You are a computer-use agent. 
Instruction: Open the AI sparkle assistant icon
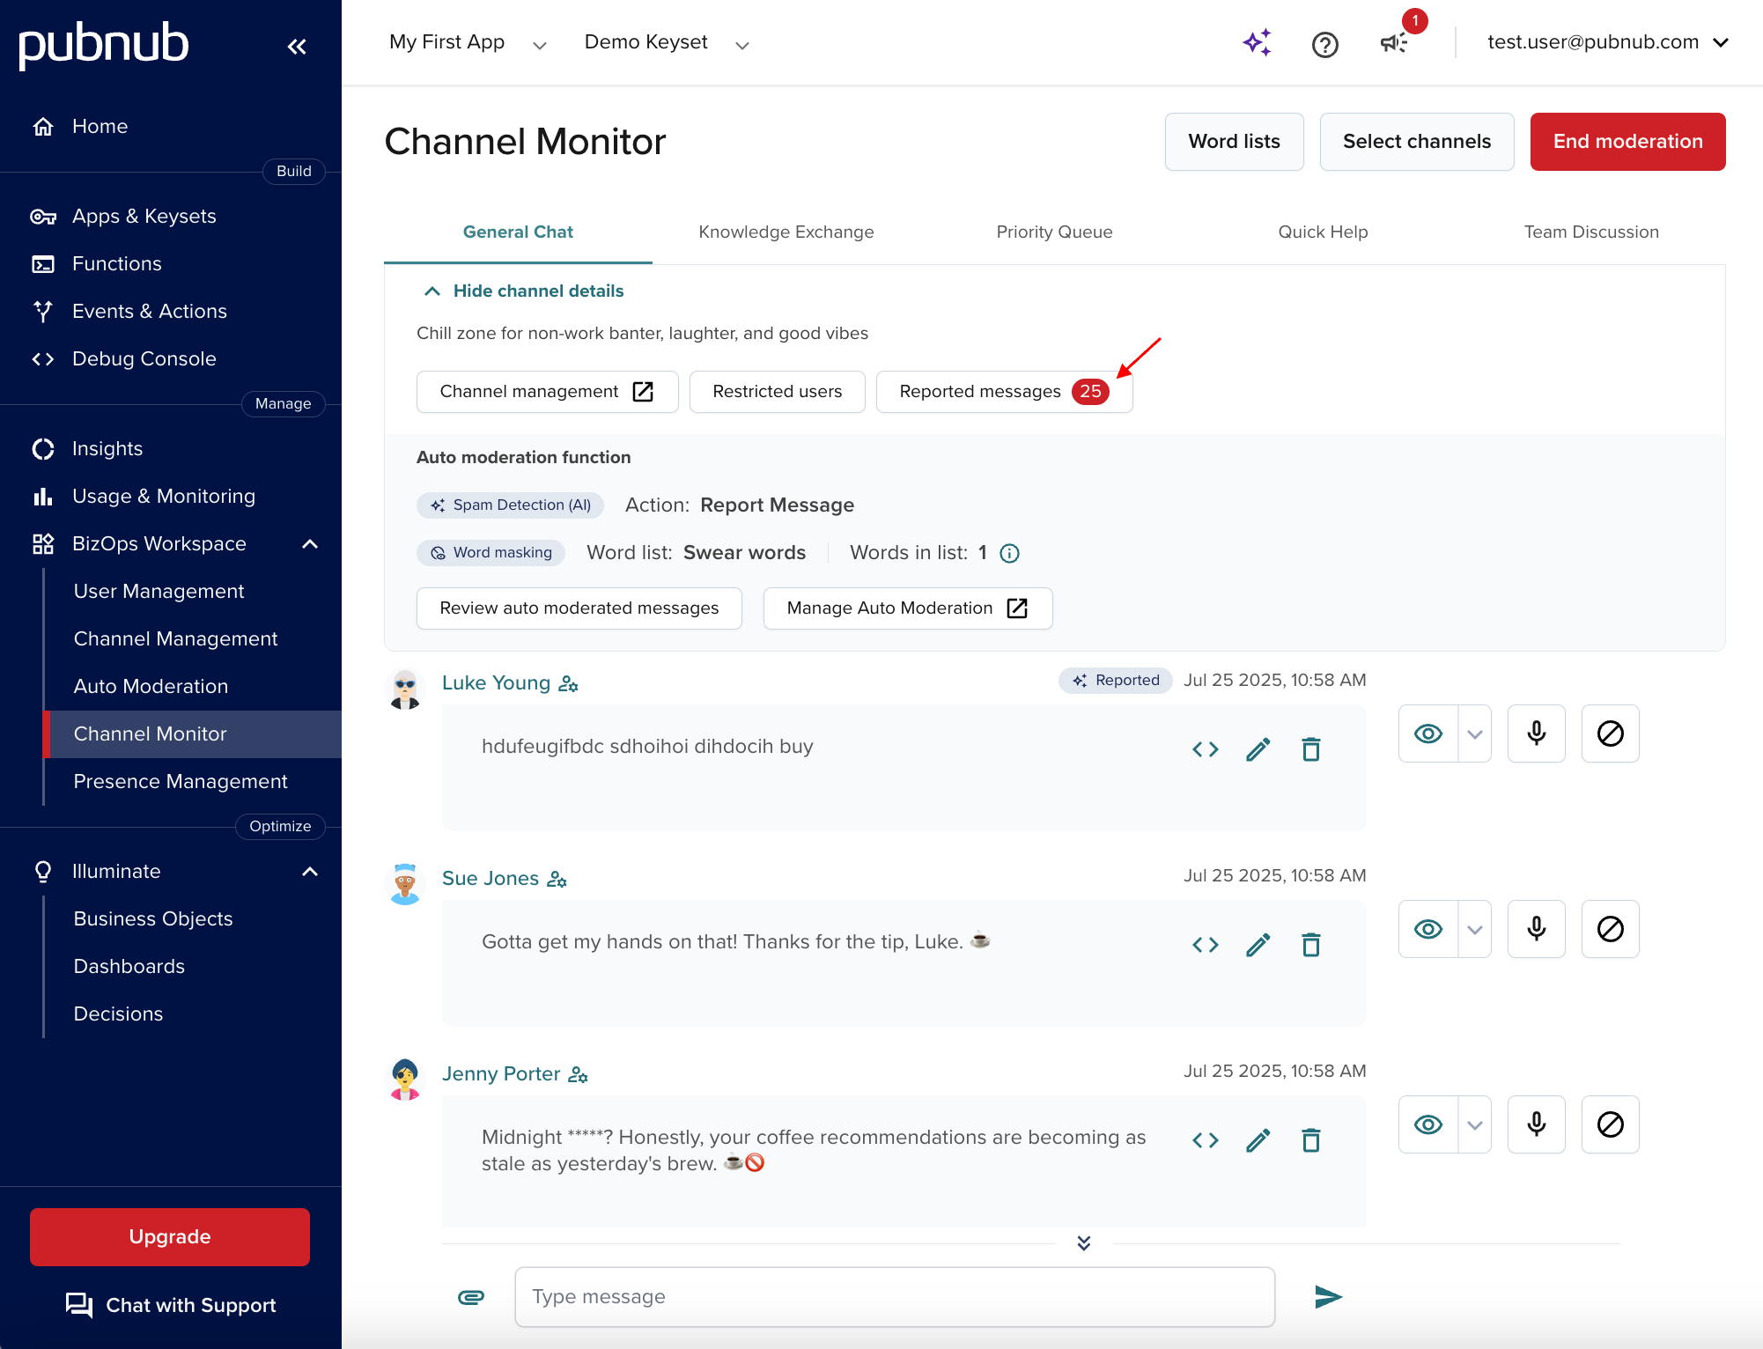pos(1257,42)
